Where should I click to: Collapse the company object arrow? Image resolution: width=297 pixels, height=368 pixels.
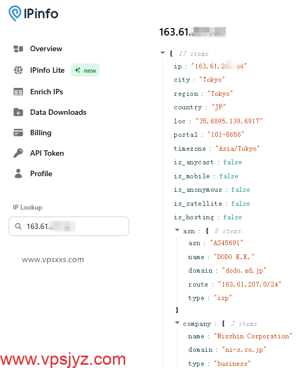[x=178, y=323]
